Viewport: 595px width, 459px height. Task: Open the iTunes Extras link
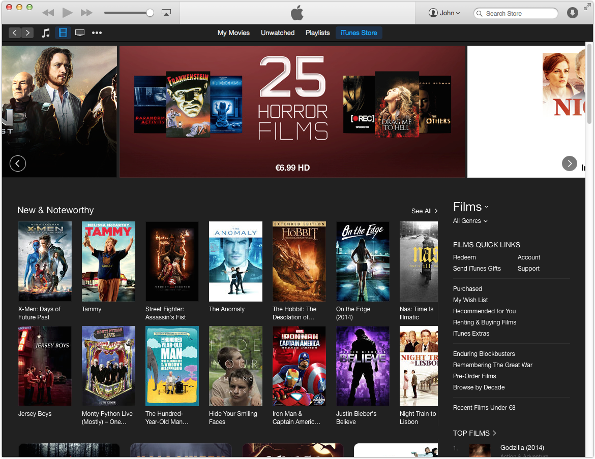coord(471,333)
